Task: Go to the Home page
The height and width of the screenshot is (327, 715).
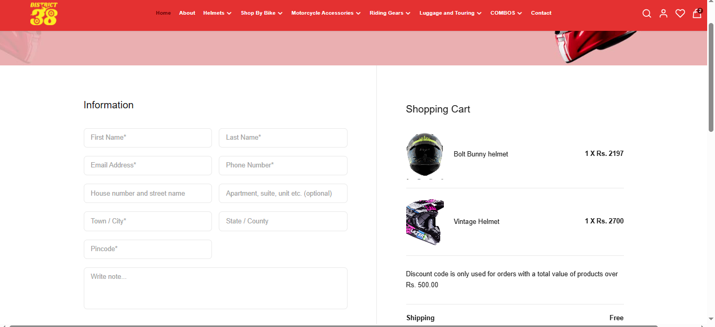Action: click(x=163, y=13)
